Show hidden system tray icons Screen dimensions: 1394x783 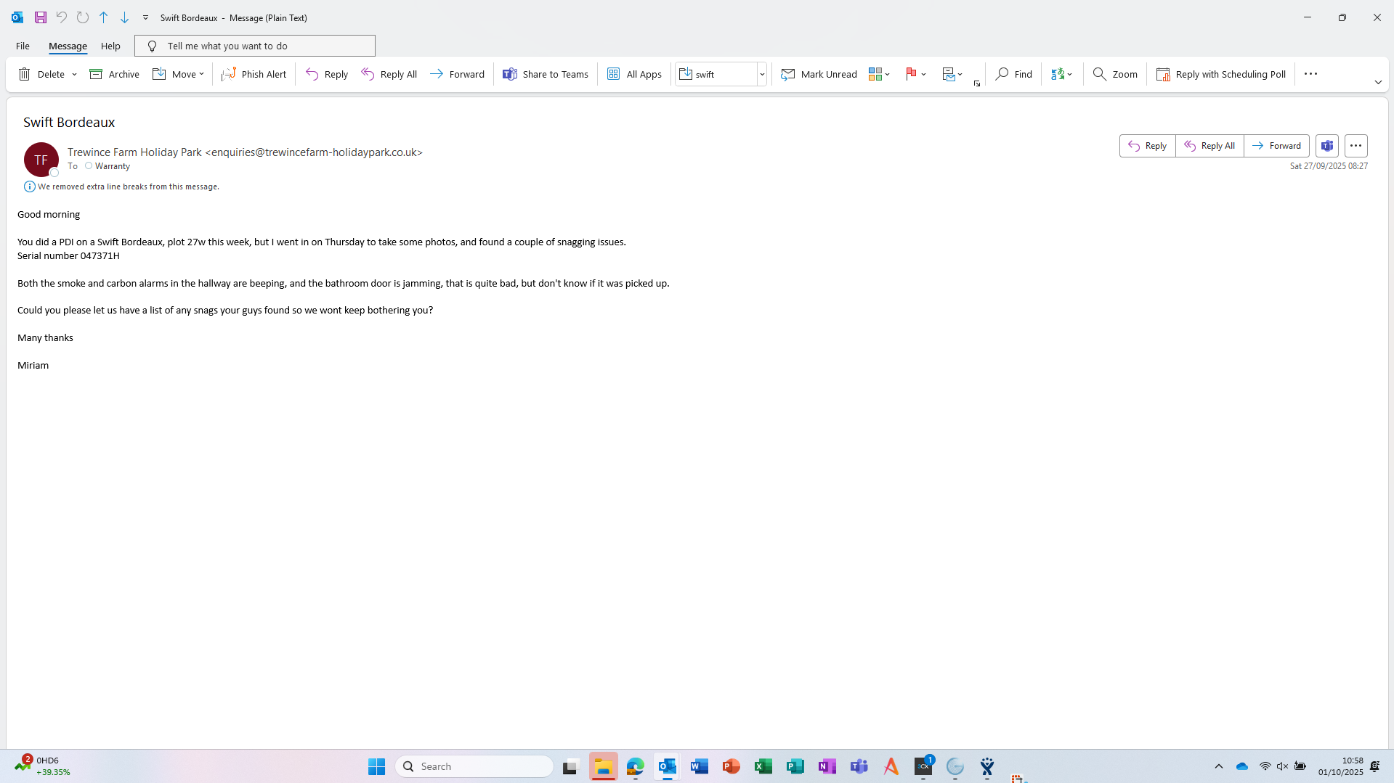[x=1219, y=766]
